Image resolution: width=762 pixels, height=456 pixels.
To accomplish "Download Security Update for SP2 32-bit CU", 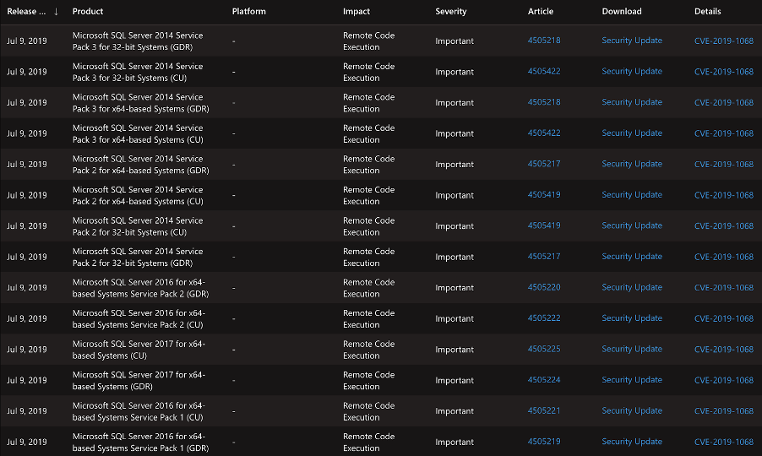I will (632, 225).
